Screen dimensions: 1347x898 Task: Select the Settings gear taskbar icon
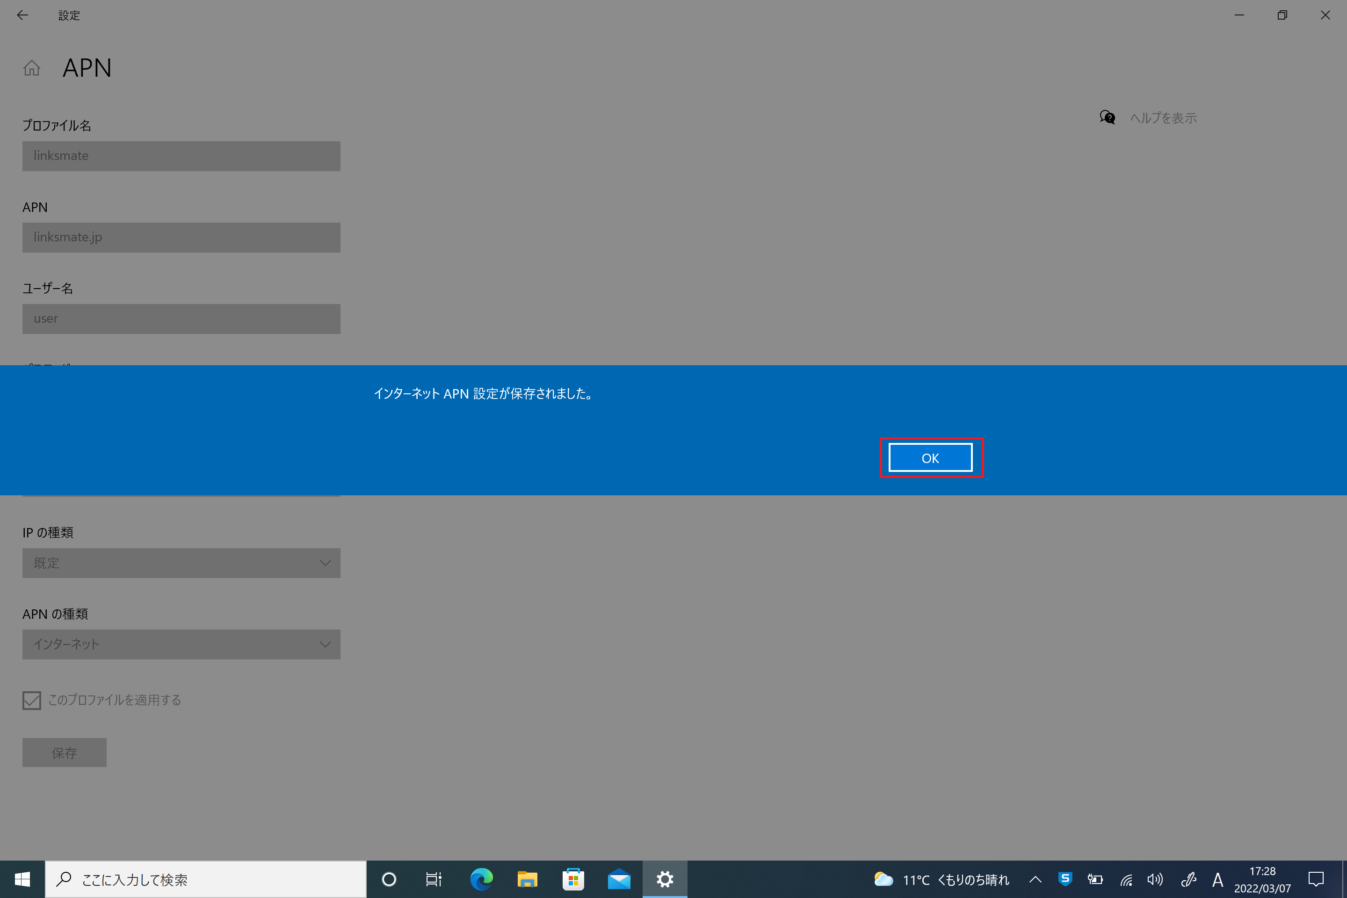tap(665, 879)
